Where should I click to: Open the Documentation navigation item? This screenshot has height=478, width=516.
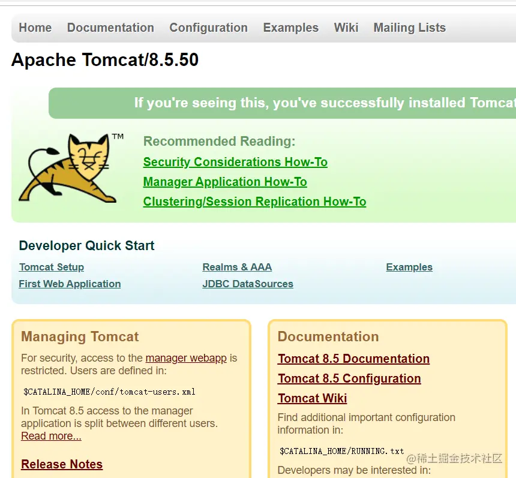[110, 28]
